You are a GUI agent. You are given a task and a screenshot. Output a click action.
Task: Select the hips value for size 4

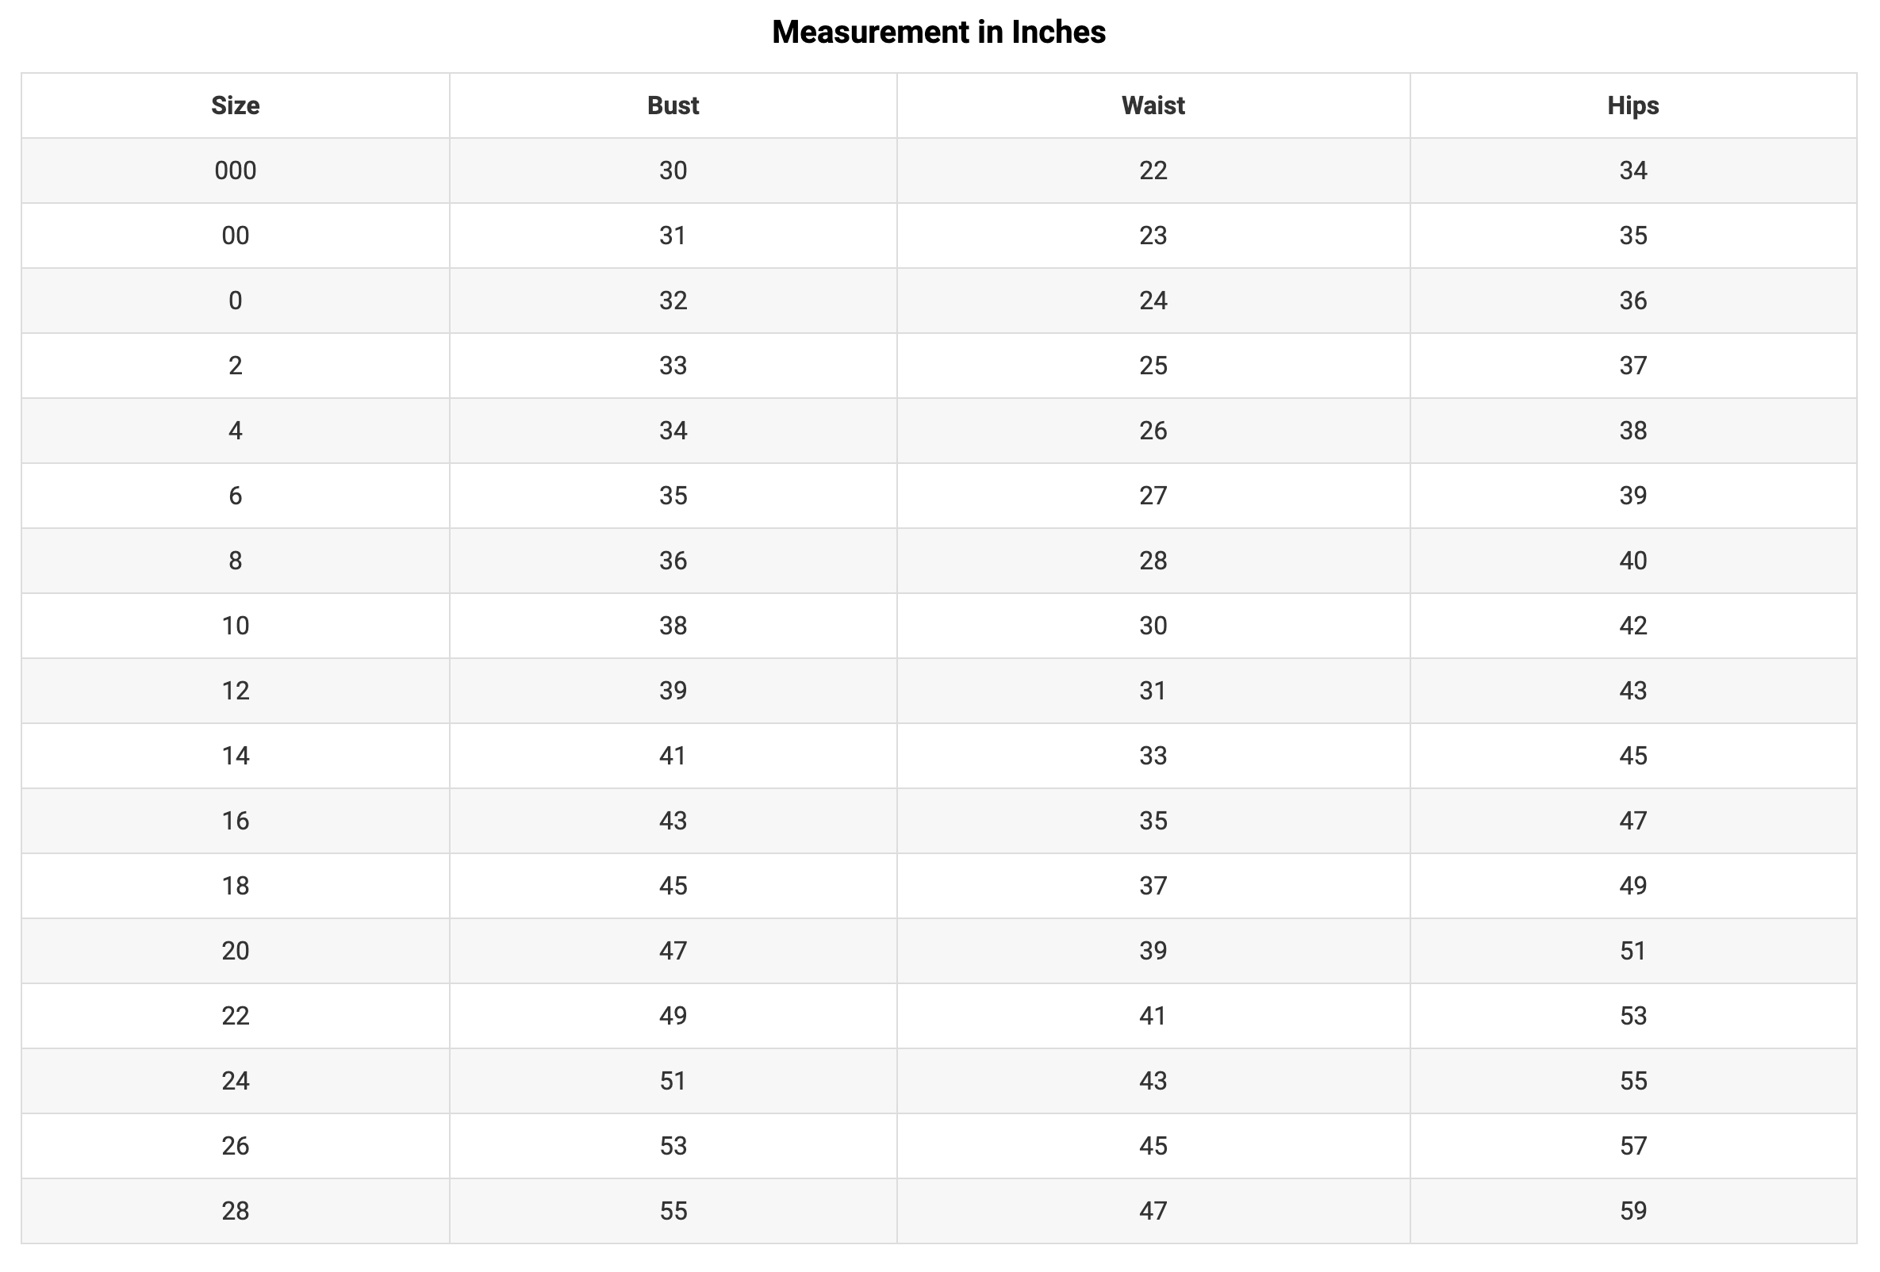click(1633, 430)
